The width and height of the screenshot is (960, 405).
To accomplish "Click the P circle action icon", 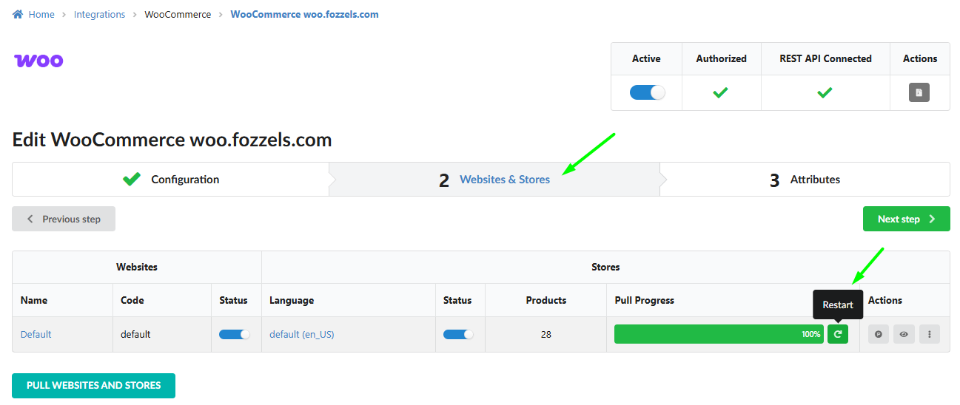I will click(879, 334).
